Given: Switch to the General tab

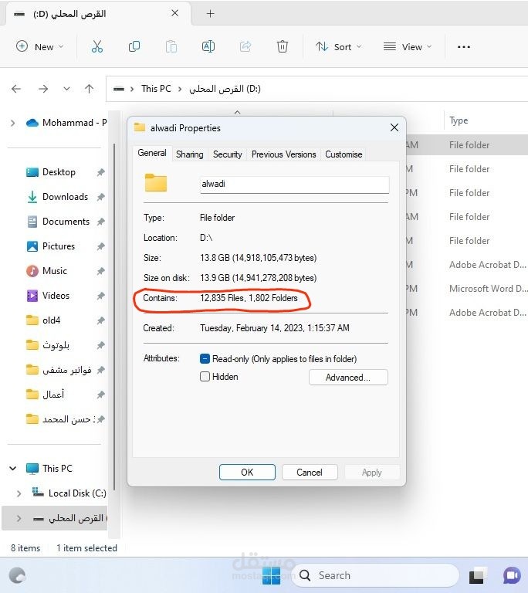Looking at the screenshot, I should tap(151, 153).
